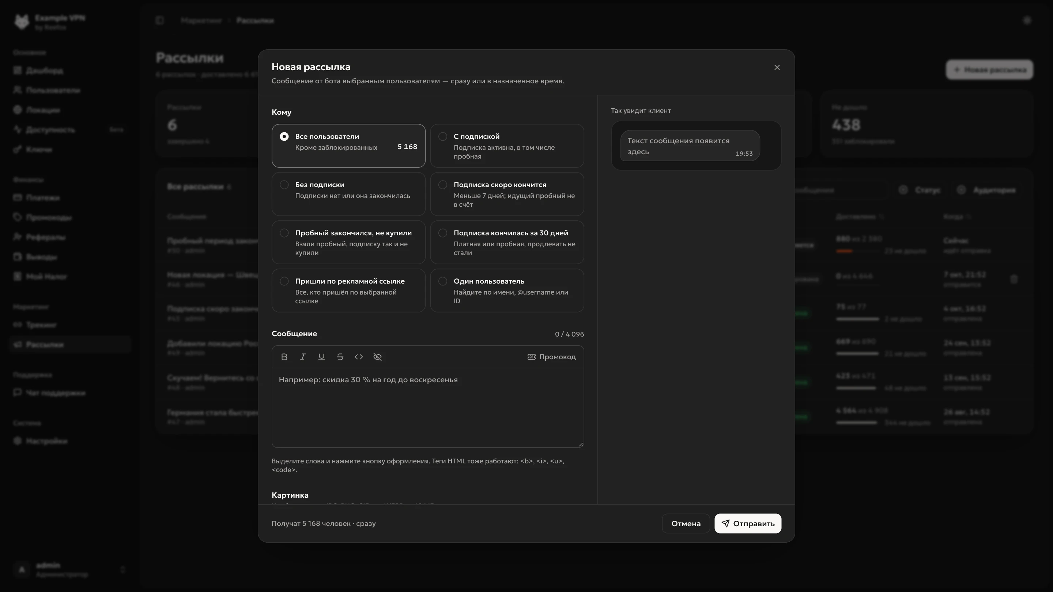Toggle underline formatting icon
Screen dimensions: 1053x592
click(321, 357)
